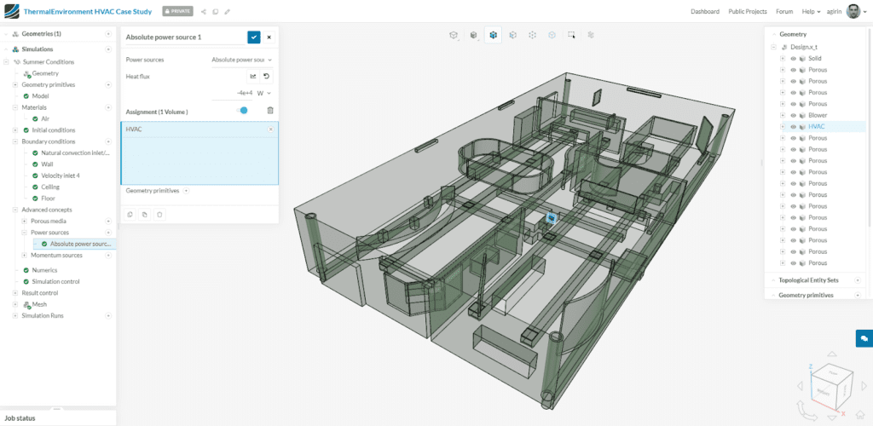Select the Simulation control item
This screenshot has height=426, width=873.
[x=55, y=281]
